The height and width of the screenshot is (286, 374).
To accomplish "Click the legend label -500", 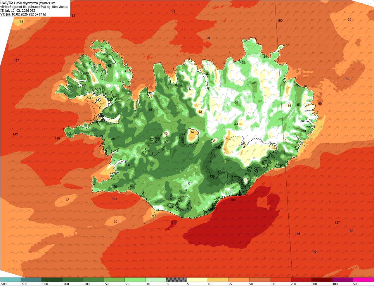I will click(x=3, y=284).
